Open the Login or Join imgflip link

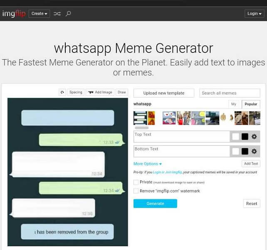coord(167,172)
